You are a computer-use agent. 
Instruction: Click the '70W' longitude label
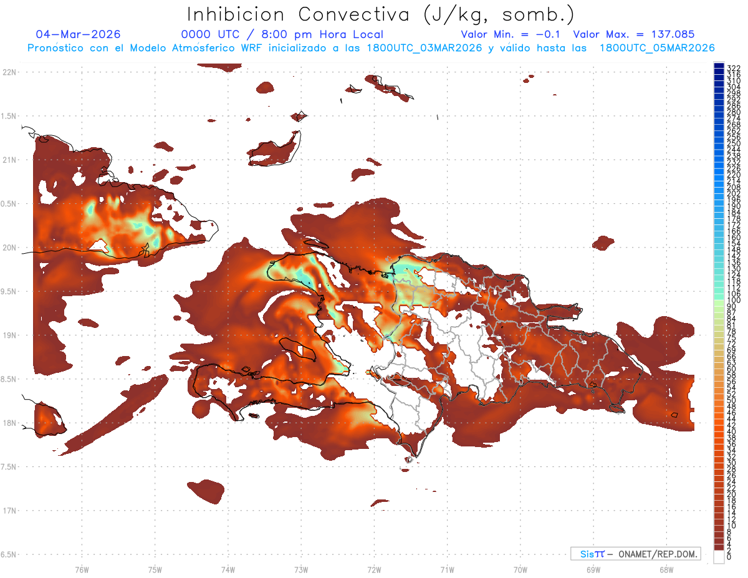point(520,569)
